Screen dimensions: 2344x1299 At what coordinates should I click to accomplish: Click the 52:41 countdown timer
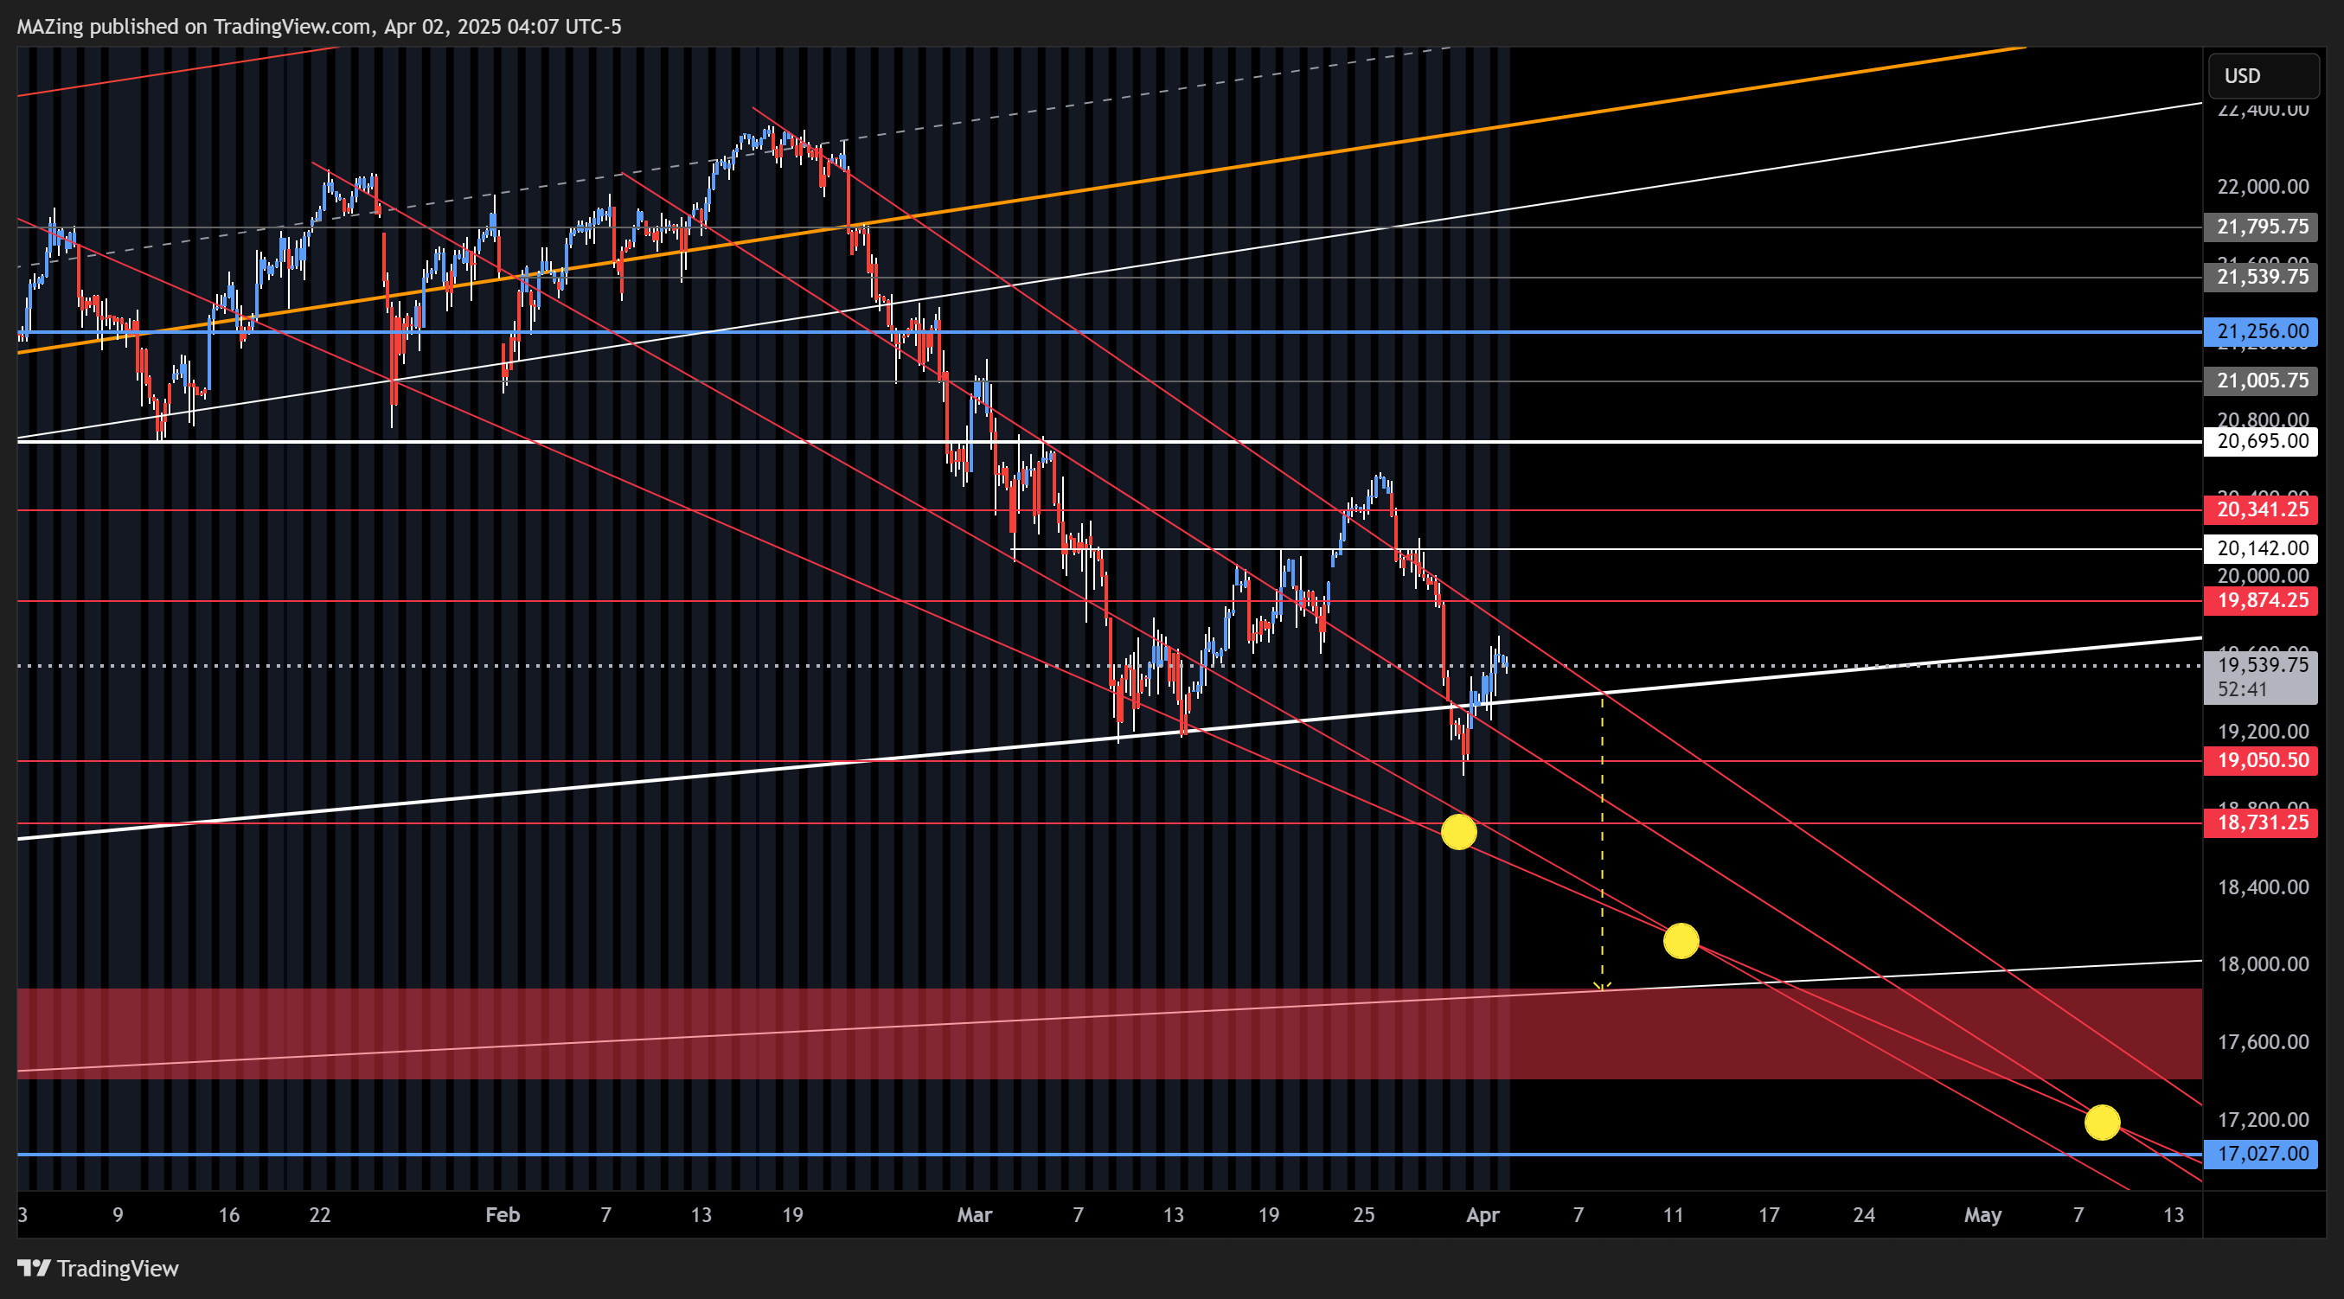pos(2242,689)
